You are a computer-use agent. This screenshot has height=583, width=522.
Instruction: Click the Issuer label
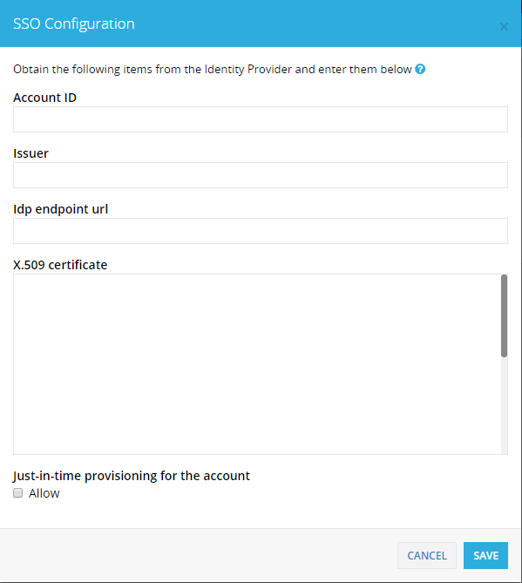tap(31, 153)
